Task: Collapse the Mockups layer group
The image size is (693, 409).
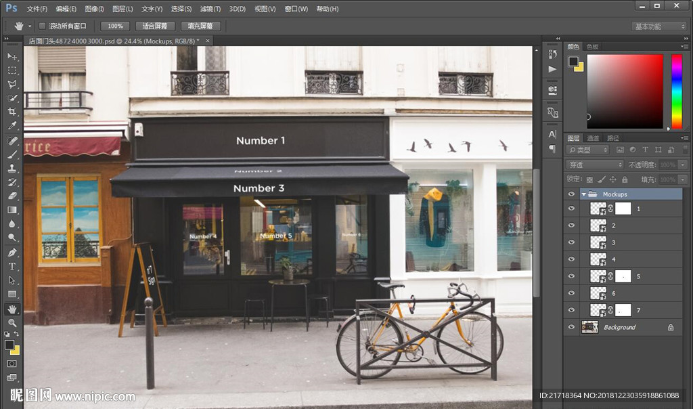Action: (583, 194)
